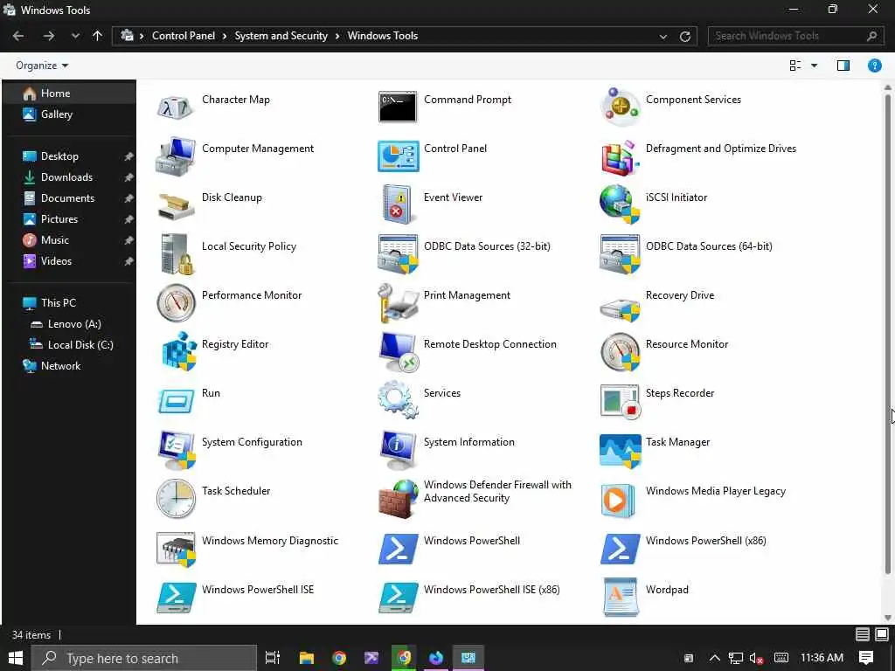Open the Help button
Viewport: 895px width, 671px height.
(x=874, y=66)
